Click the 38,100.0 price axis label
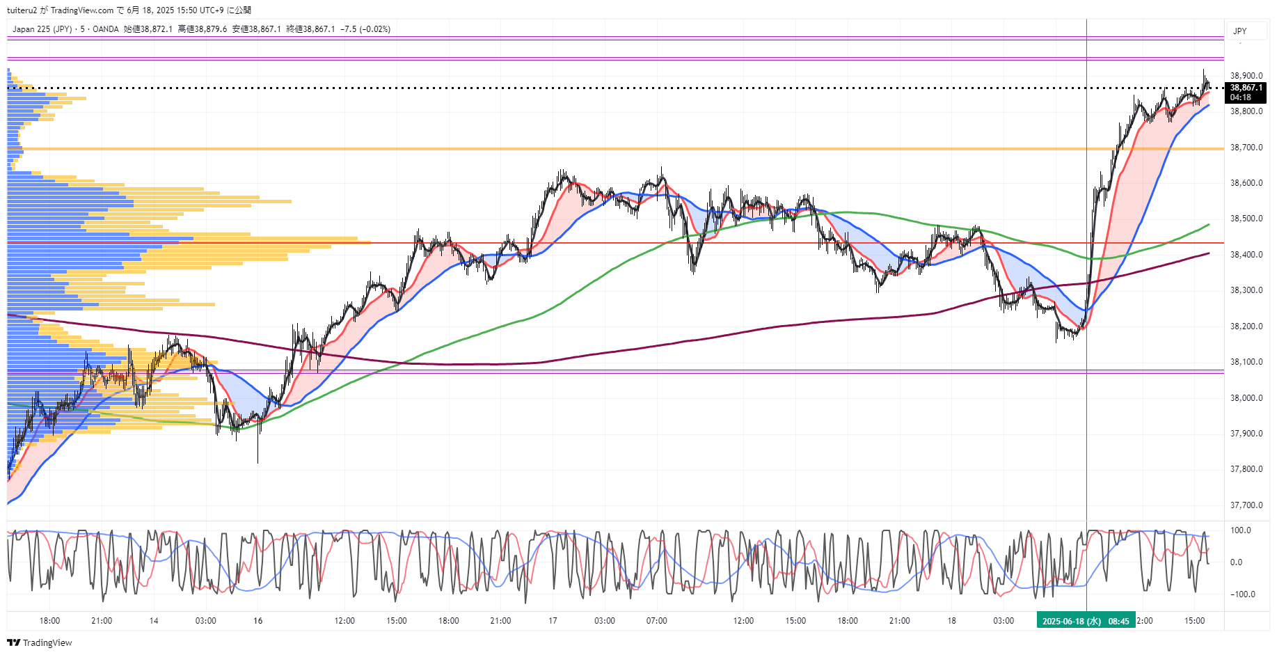The width and height of the screenshot is (1277, 655). pyautogui.click(x=1246, y=362)
